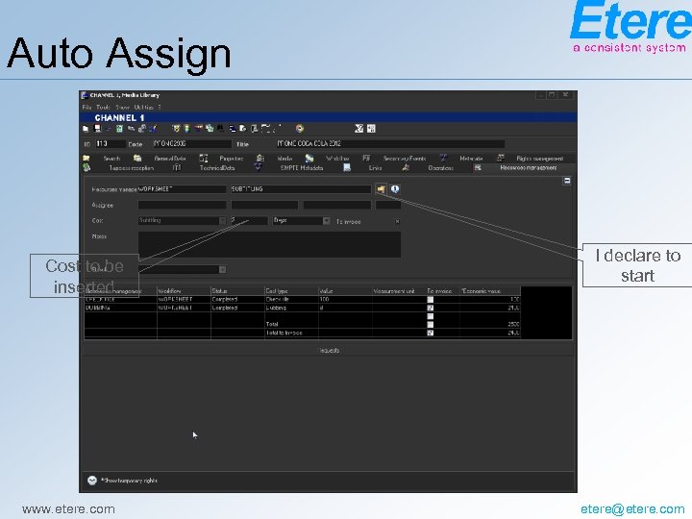This screenshot has width=692, height=519.
Task: Switch to the TechnicalData tab
Action: click(217, 168)
